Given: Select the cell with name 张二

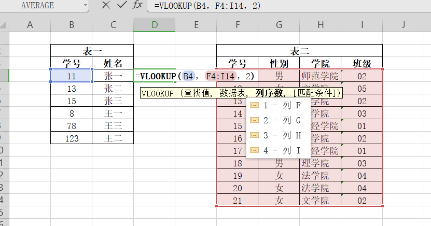Looking at the screenshot, I should 113,88.
